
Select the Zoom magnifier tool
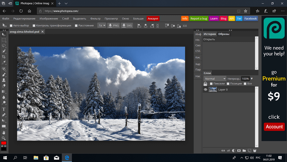click(x=4, y=138)
